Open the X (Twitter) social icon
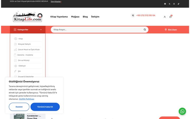 pos(169,4)
